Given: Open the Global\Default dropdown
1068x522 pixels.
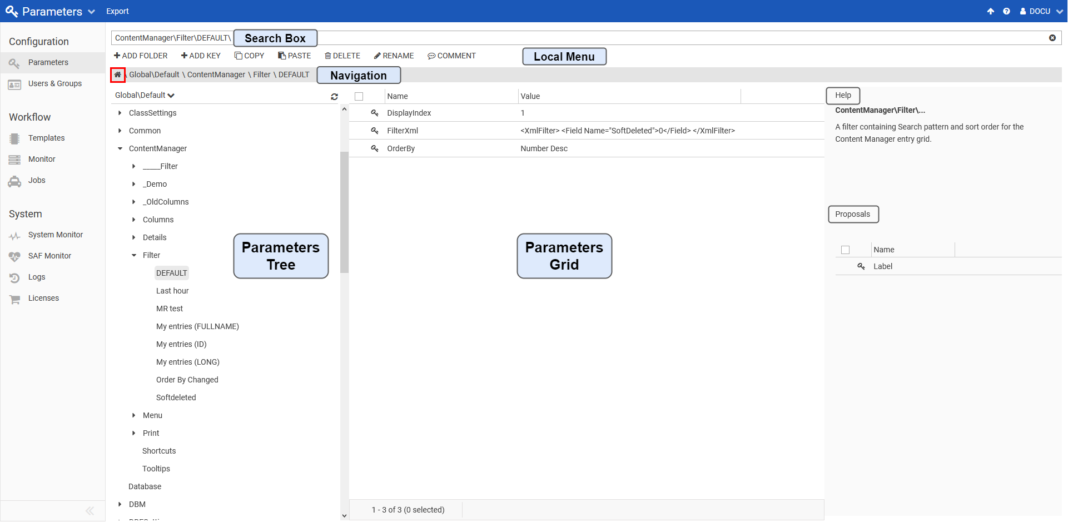Looking at the screenshot, I should pos(145,95).
